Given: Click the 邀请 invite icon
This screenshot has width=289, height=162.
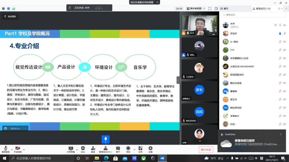Looking at the screenshot, I should tap(93, 148).
